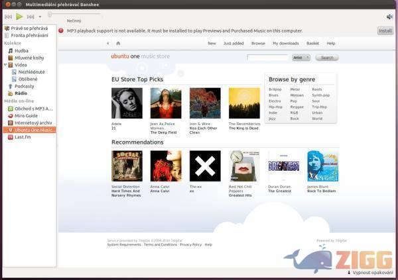The image size is (398, 280).
Task: Collapse the Videa tree node
Action: click(5, 65)
